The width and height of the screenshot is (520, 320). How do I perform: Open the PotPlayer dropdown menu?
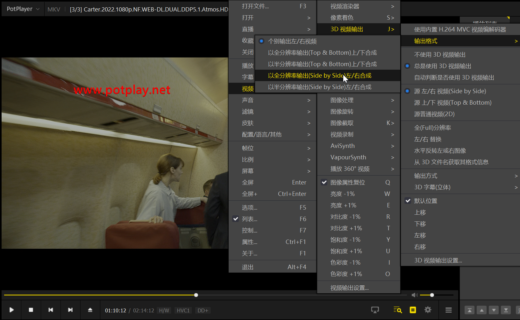coord(23,9)
